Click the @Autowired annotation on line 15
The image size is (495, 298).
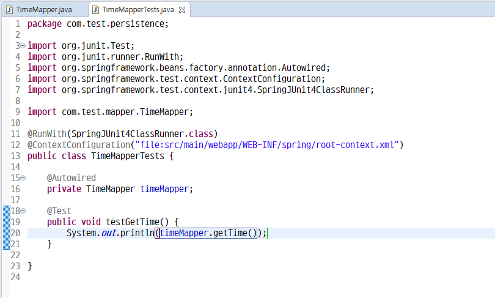(71, 178)
